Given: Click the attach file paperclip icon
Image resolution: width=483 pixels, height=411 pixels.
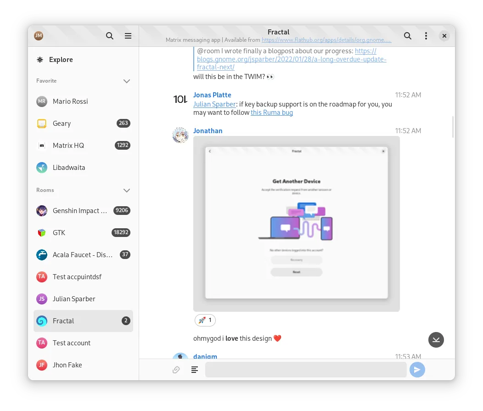Looking at the screenshot, I should [x=176, y=370].
